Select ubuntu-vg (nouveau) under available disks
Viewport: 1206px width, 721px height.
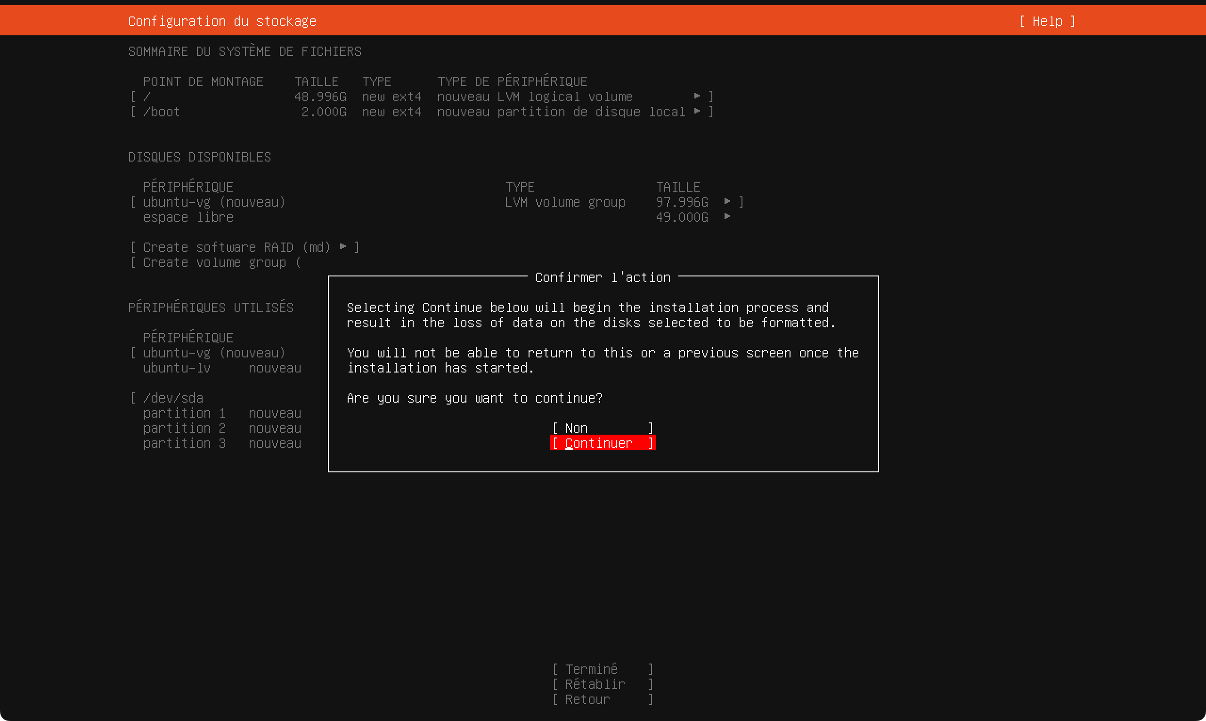tap(214, 202)
